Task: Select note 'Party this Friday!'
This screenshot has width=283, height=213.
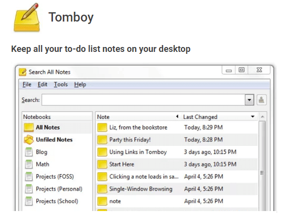Action: pos(130,140)
